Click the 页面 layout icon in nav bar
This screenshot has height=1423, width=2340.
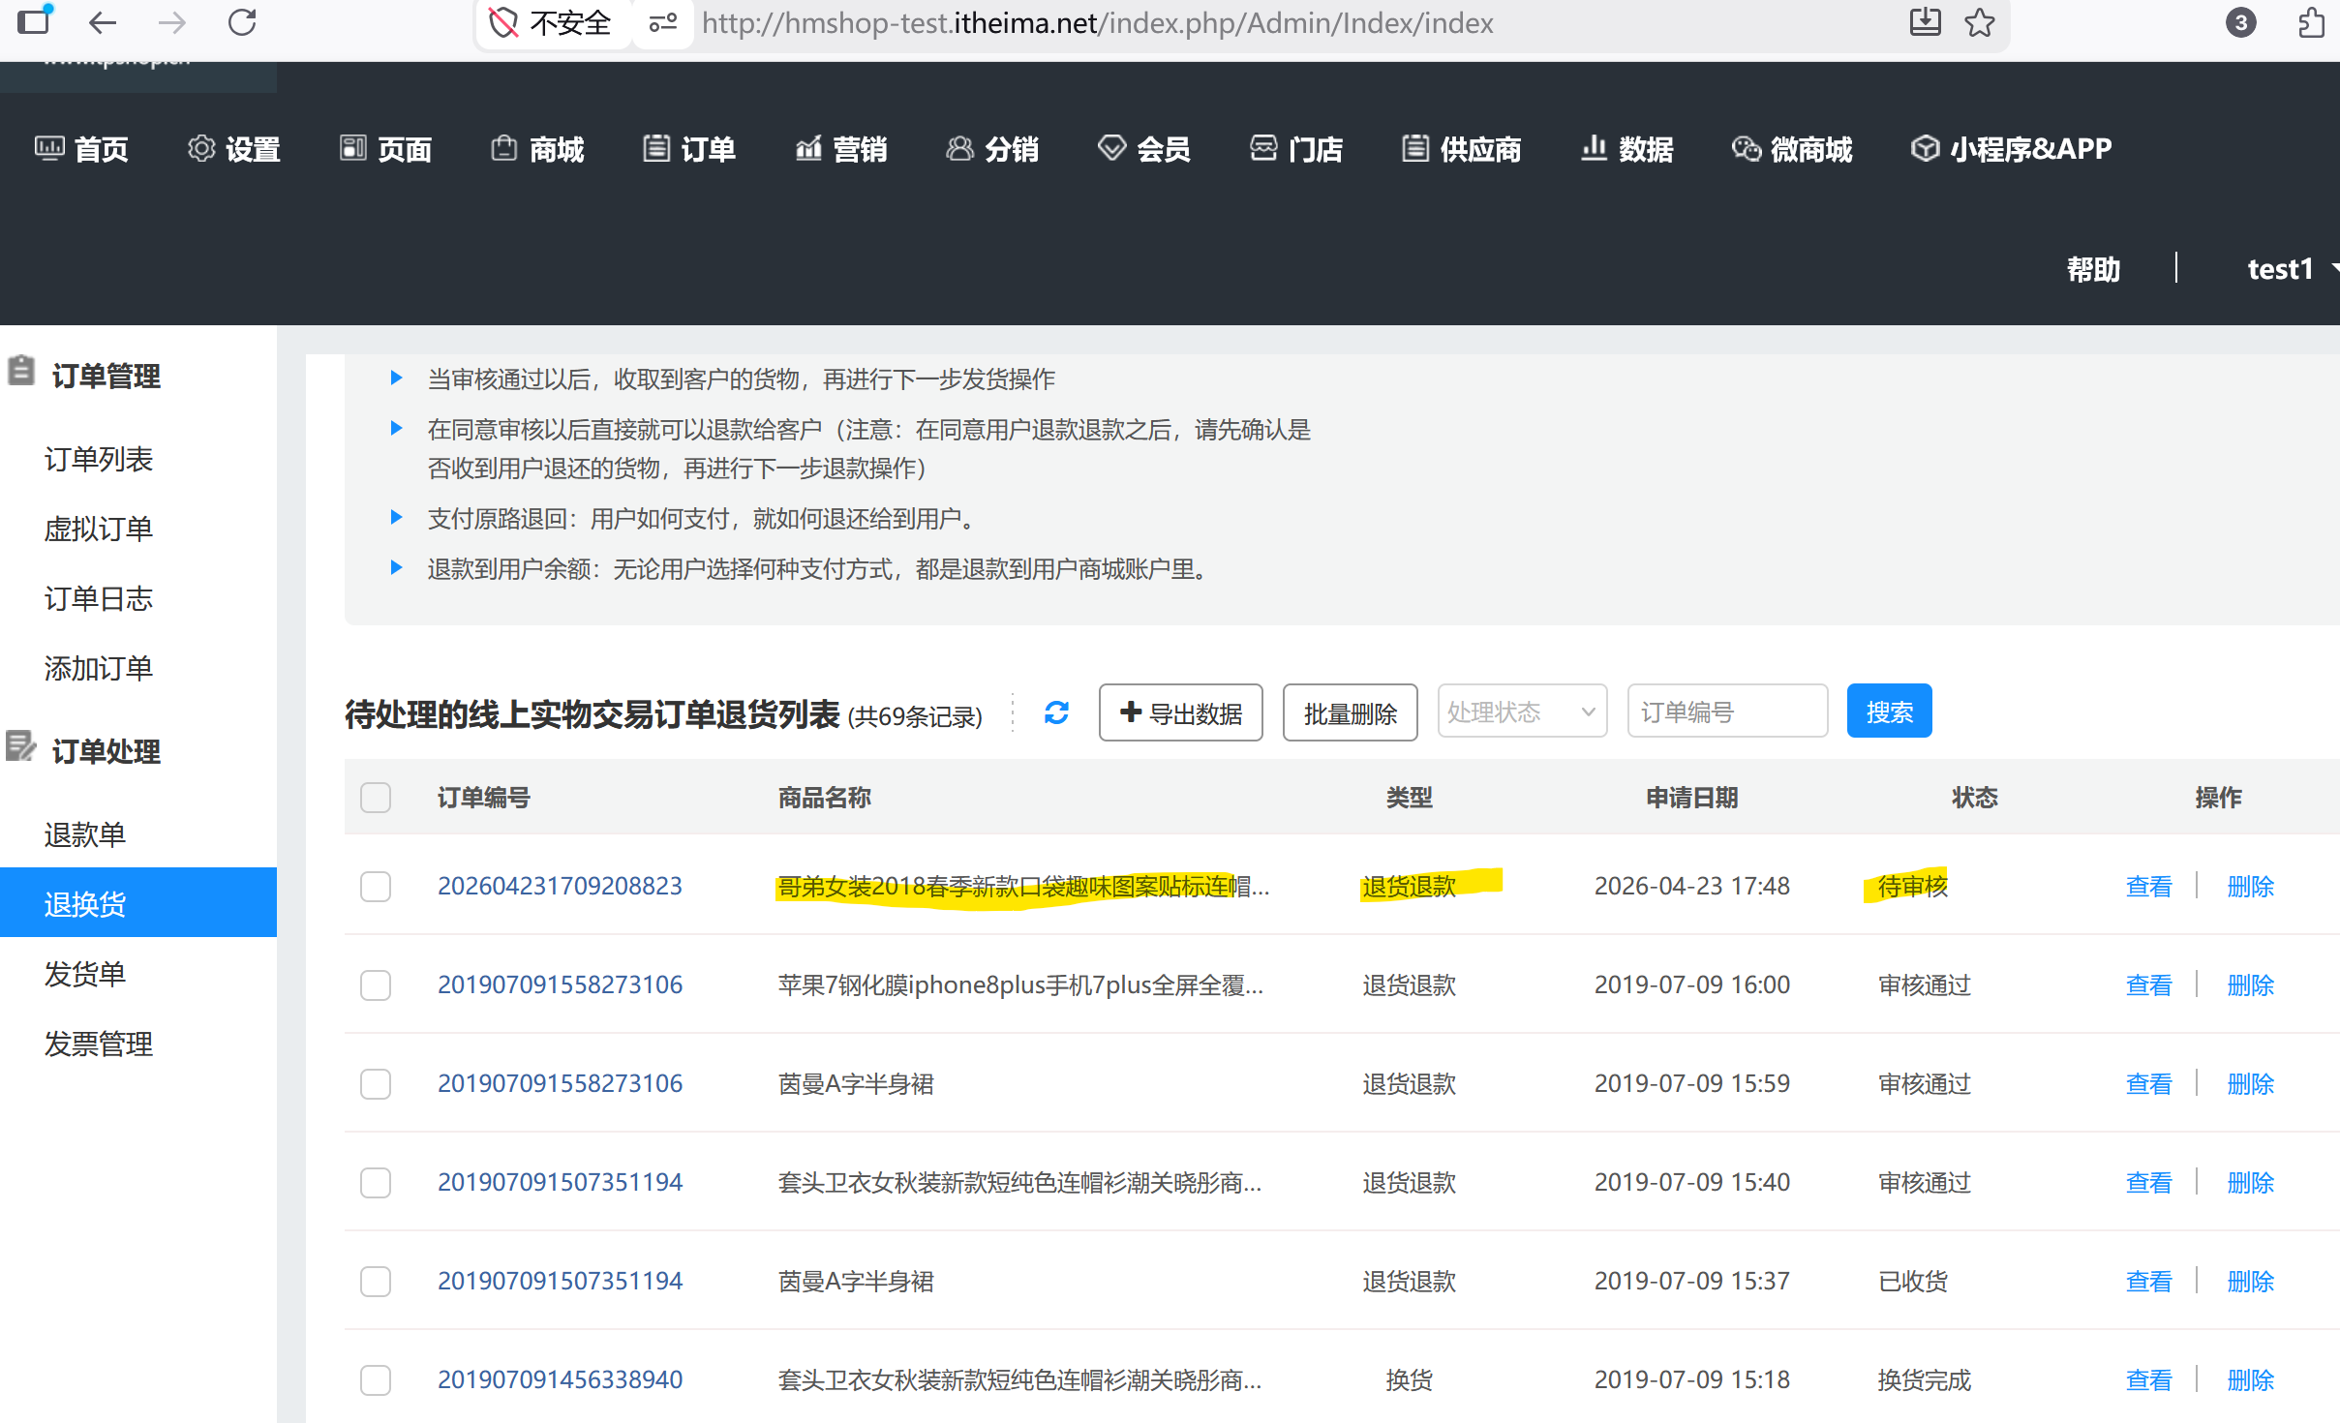(x=353, y=148)
